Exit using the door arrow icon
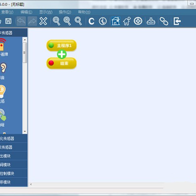Screen dimensions: 196x196 [177, 21]
